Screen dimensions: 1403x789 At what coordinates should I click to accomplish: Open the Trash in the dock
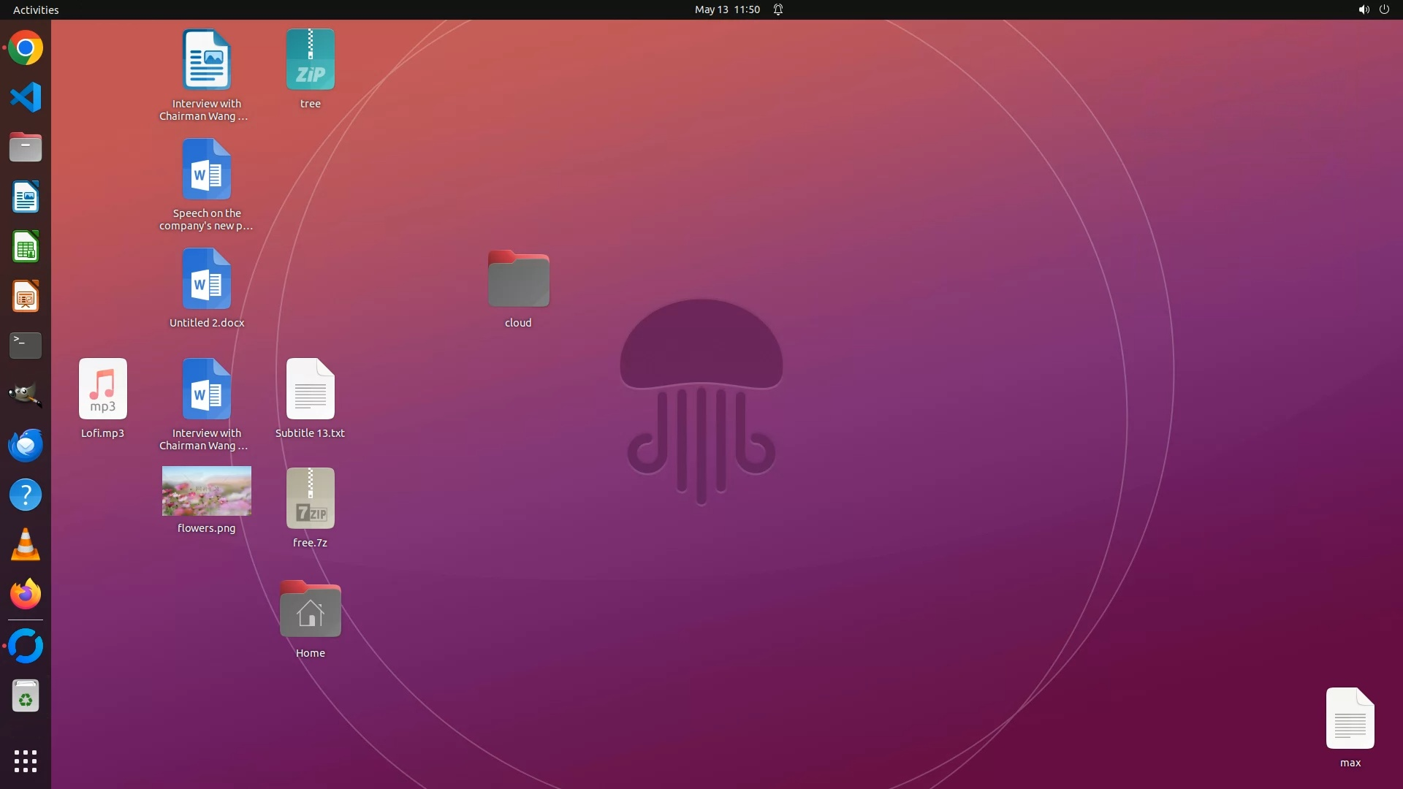click(x=26, y=696)
